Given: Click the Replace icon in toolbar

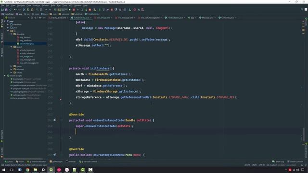Looking at the screenshot, I should (x=41, y=10).
